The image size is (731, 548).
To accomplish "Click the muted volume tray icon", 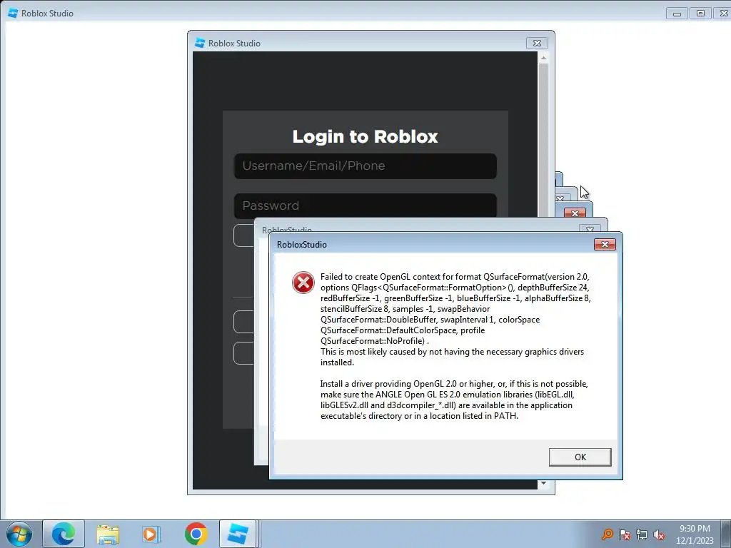I will coord(659,534).
